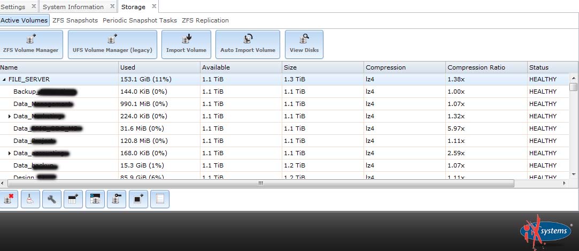Click the horizontal scrollbar left arrow

click(3, 184)
